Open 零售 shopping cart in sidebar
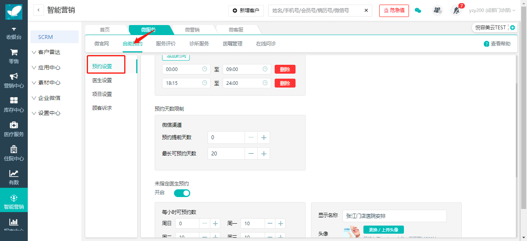Image resolution: width=527 pixels, height=241 pixels. (x=14, y=56)
